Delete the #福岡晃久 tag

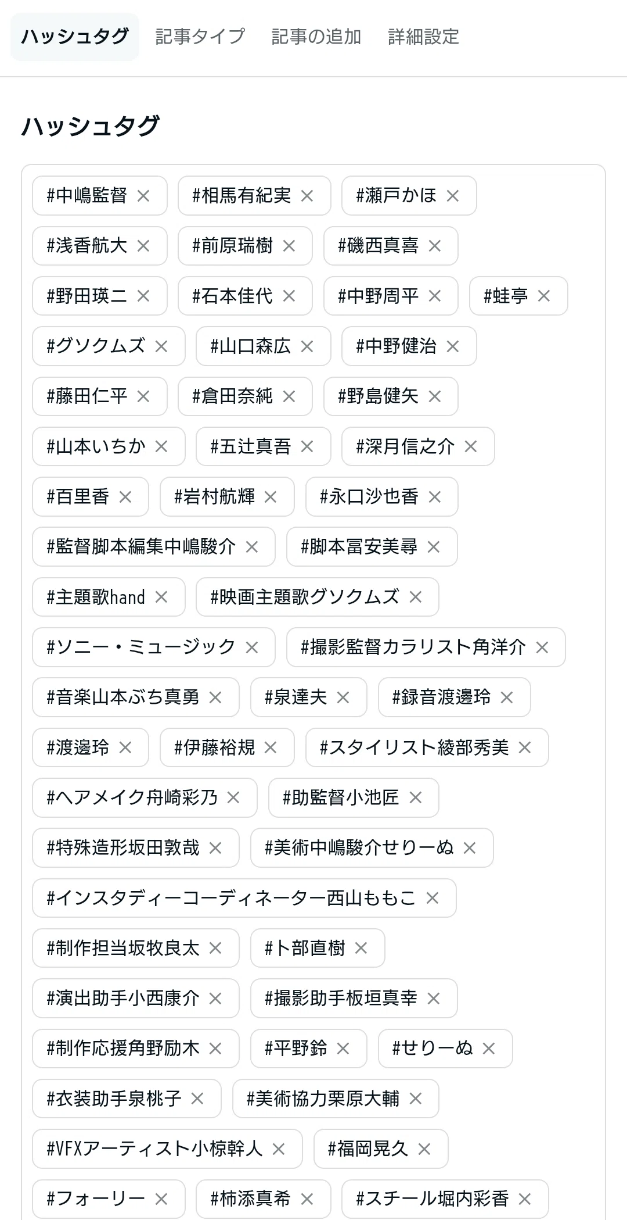[x=424, y=1149]
